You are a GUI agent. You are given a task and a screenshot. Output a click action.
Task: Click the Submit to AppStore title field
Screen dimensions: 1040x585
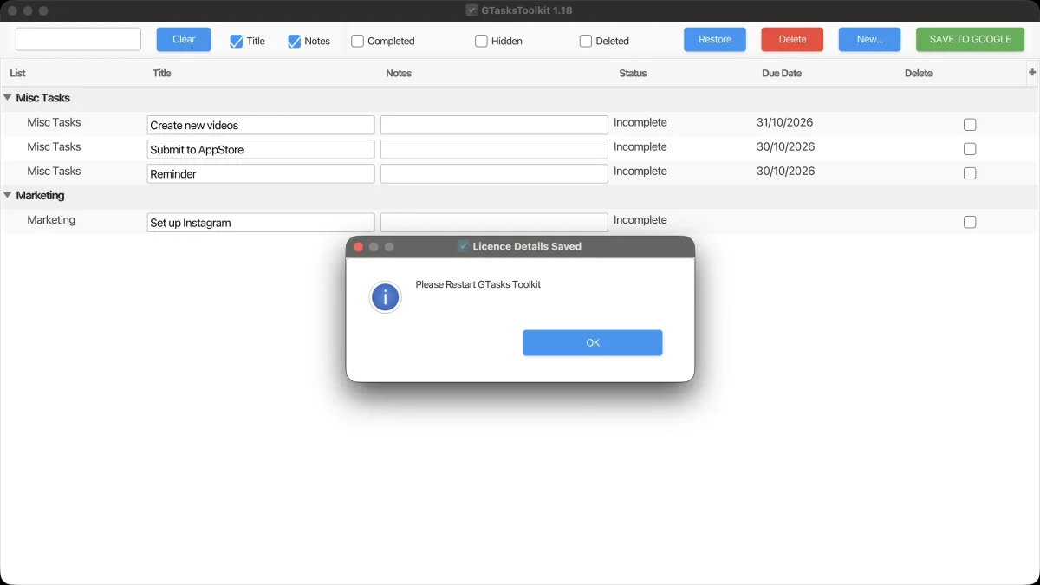(261, 149)
